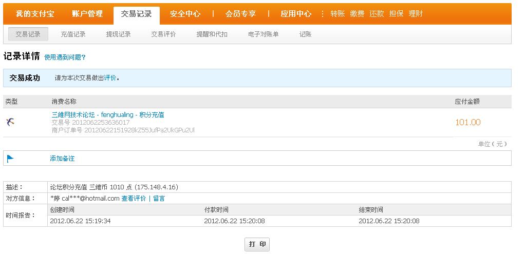Image resolution: width=525 pixels, height=254 pixels.
Task: Click the 使用遇到问题? help link
Action: [x=65, y=57]
